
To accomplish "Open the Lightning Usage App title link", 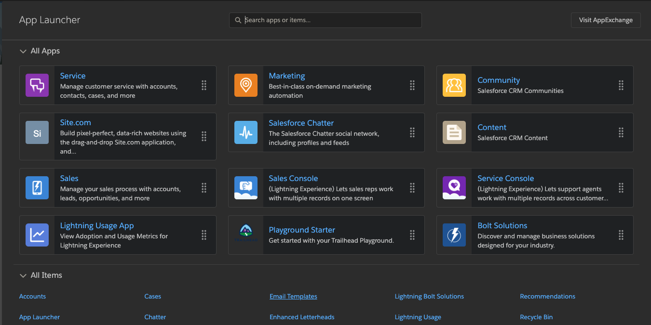I will [x=97, y=225].
